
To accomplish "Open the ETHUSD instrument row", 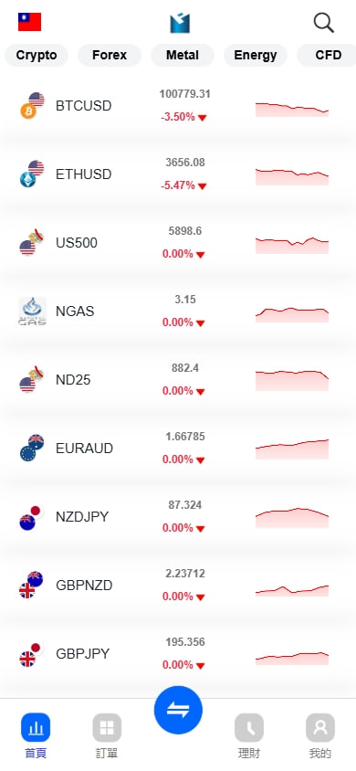I will click(x=178, y=174).
